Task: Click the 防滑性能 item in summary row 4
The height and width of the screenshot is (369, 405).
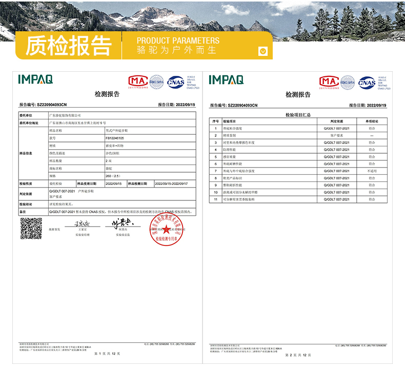Action: [x=269, y=150]
